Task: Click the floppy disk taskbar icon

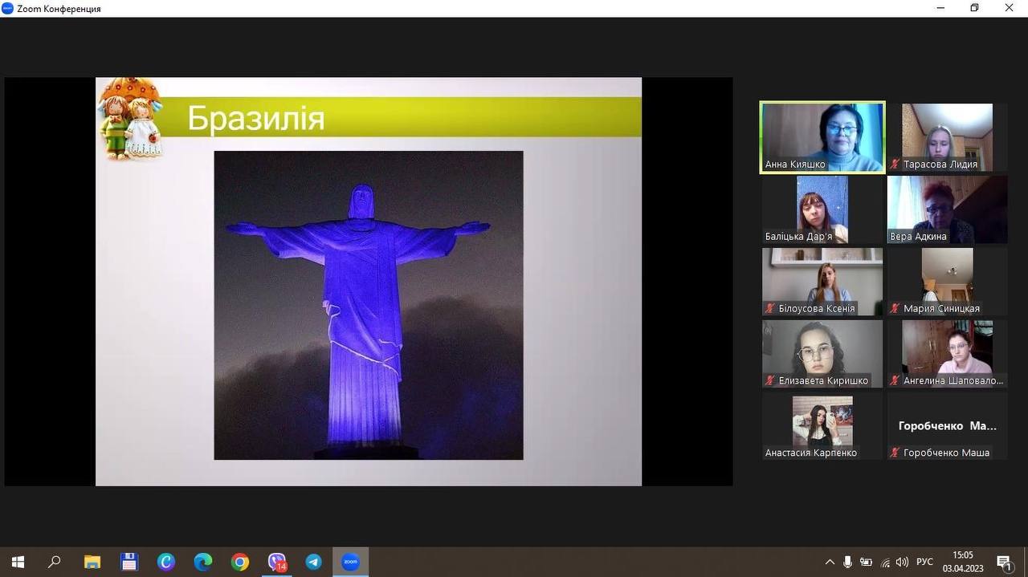Action: [x=129, y=562]
